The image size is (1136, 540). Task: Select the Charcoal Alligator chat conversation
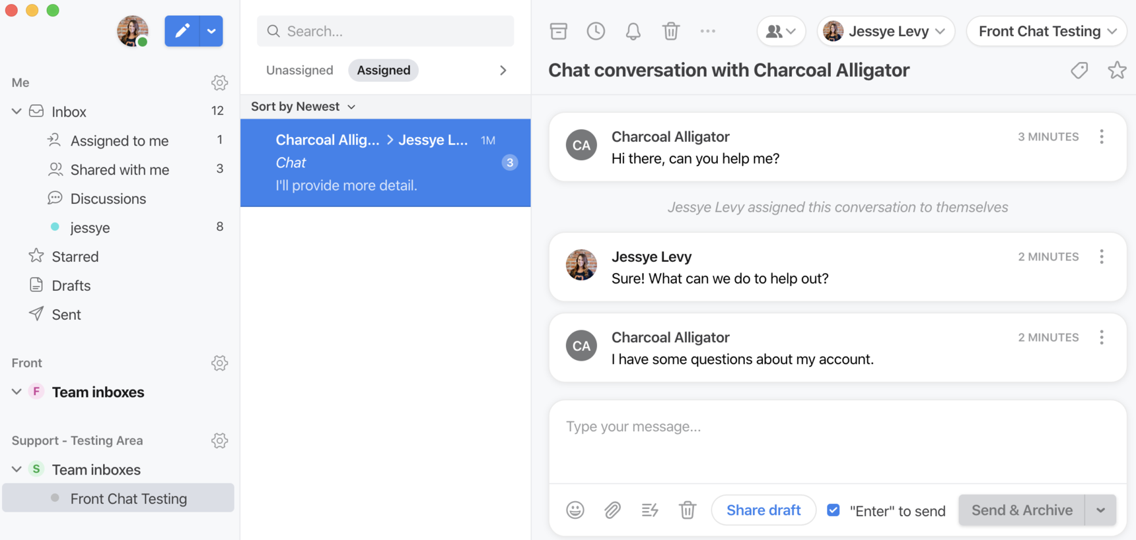(386, 163)
